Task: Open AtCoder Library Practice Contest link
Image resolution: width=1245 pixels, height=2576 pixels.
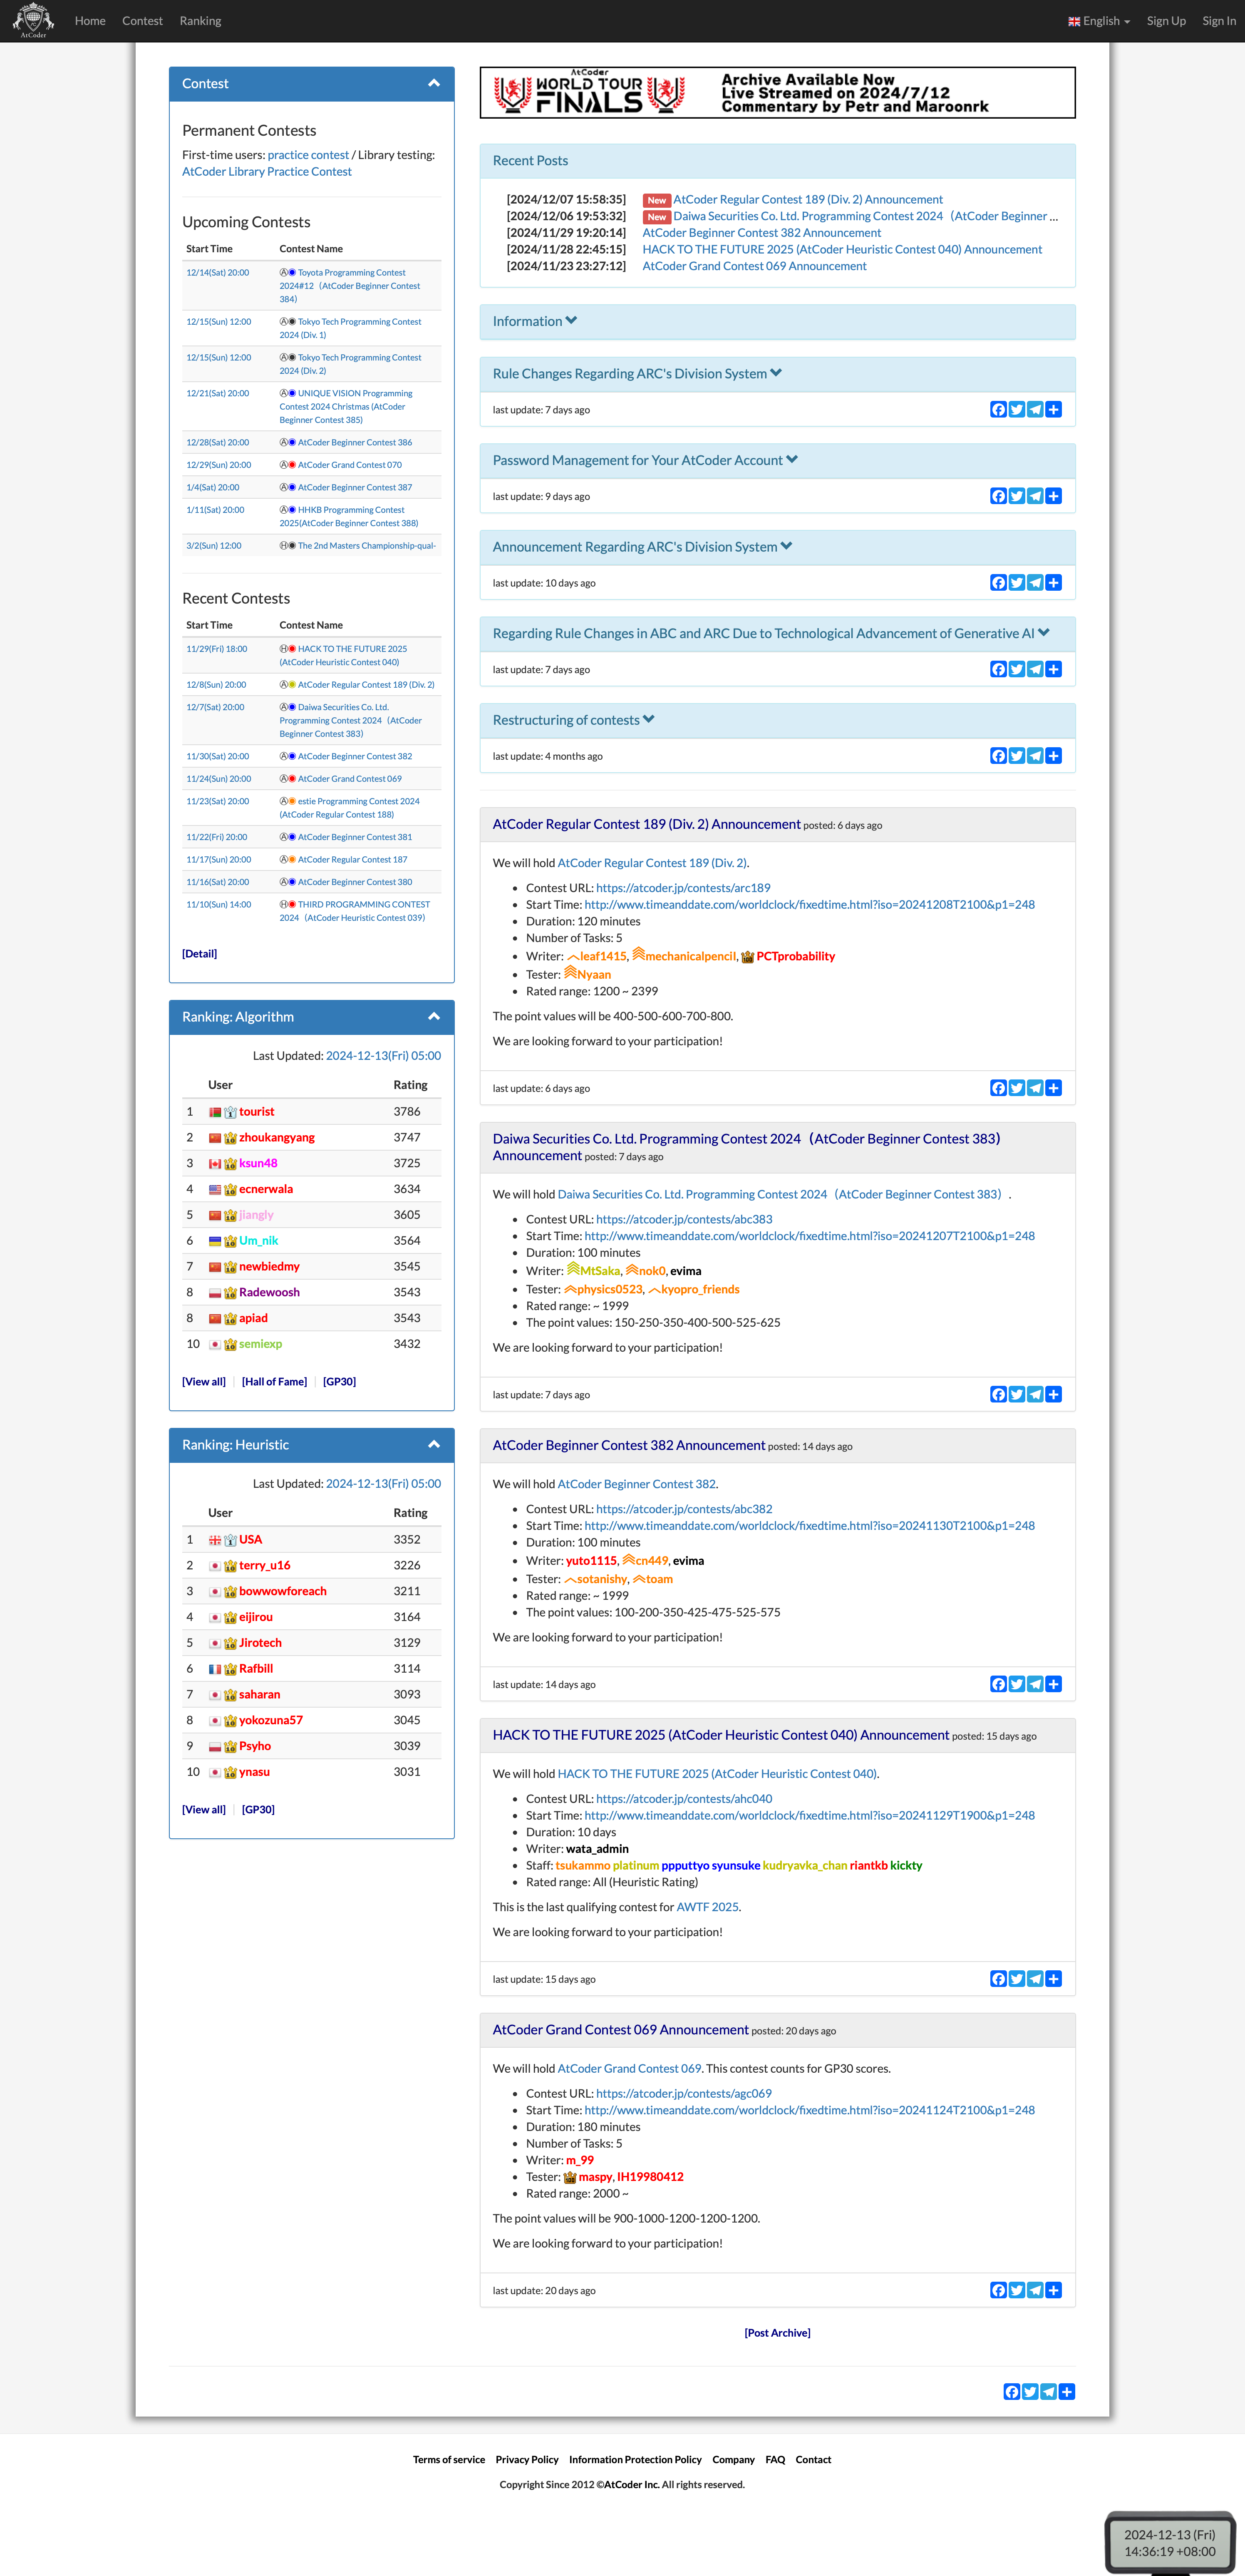Action: coord(267,172)
